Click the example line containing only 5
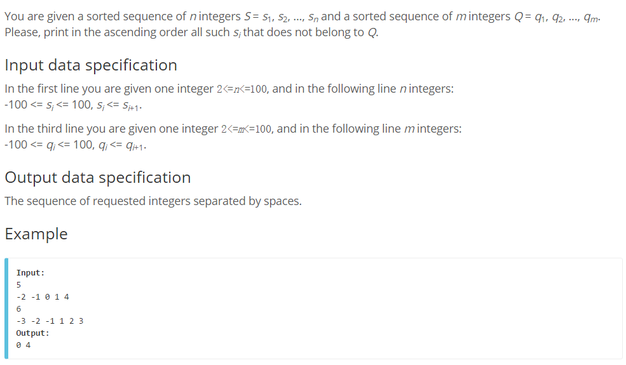 pyautogui.click(x=19, y=285)
